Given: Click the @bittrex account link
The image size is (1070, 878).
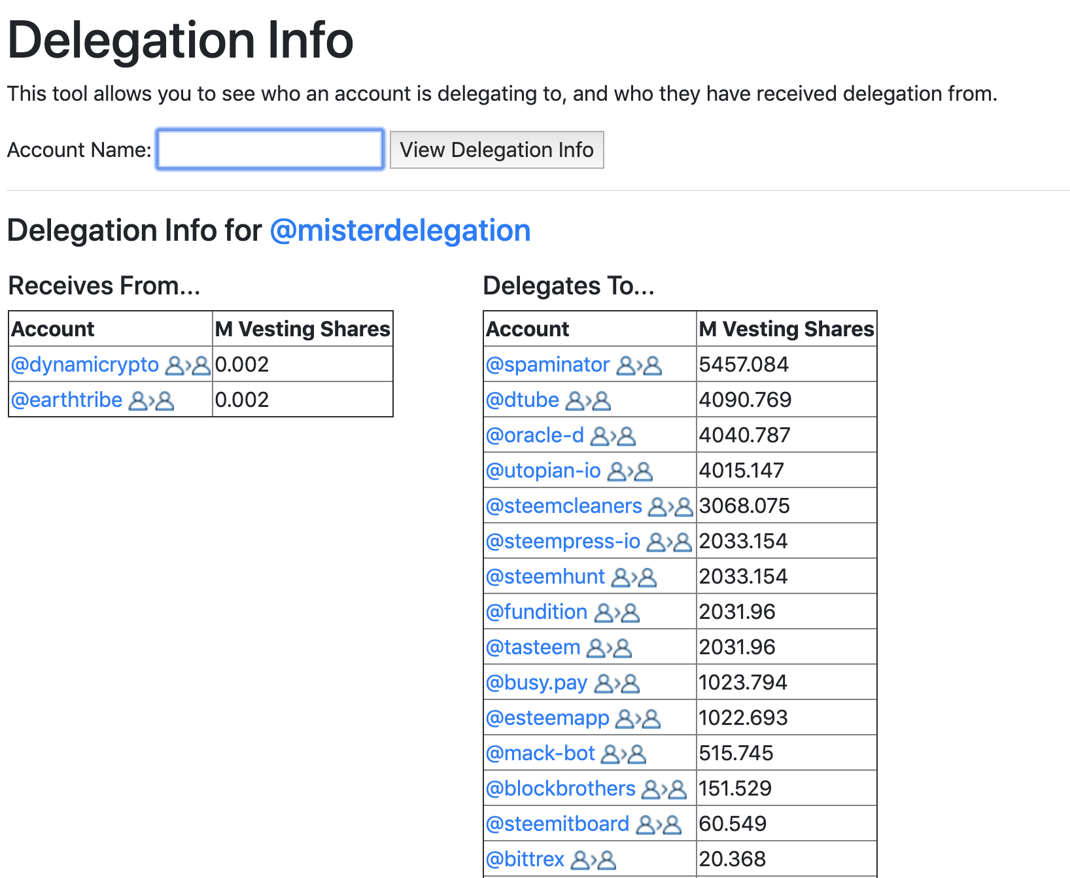Looking at the screenshot, I should [x=525, y=859].
